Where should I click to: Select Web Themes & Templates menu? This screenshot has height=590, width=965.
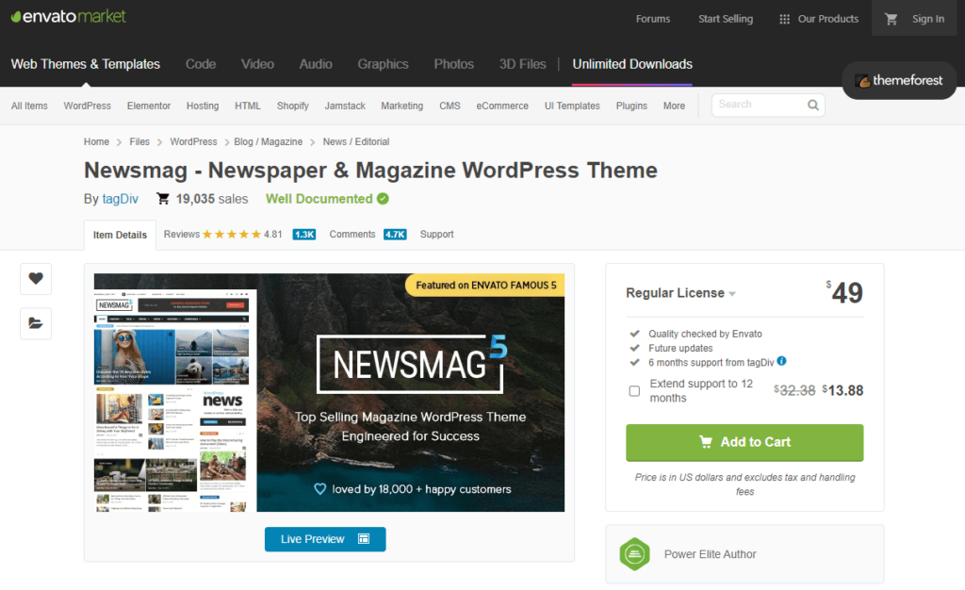86,64
